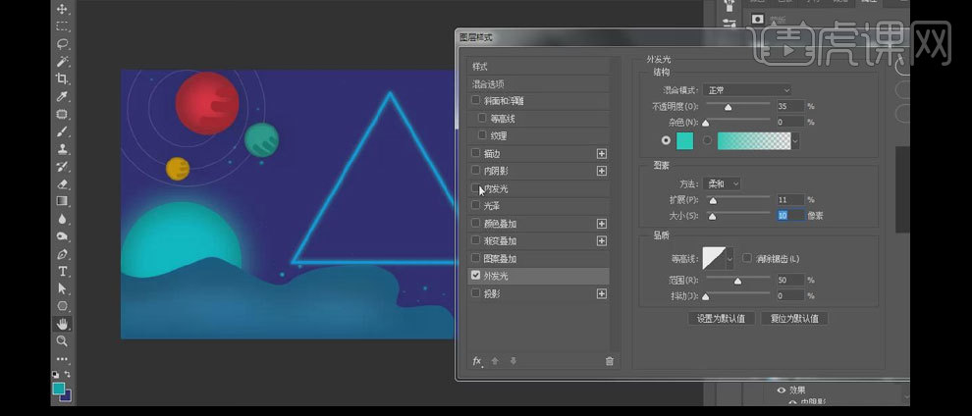Screen dimensions: 972x416
Task: Select the Eraser tool
Action: point(63,183)
